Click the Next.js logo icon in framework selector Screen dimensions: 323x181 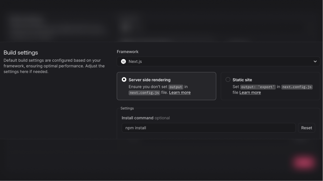click(124, 61)
